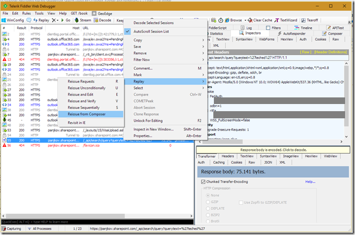
Task: Select Revisit in IE
Action: coord(90,123)
